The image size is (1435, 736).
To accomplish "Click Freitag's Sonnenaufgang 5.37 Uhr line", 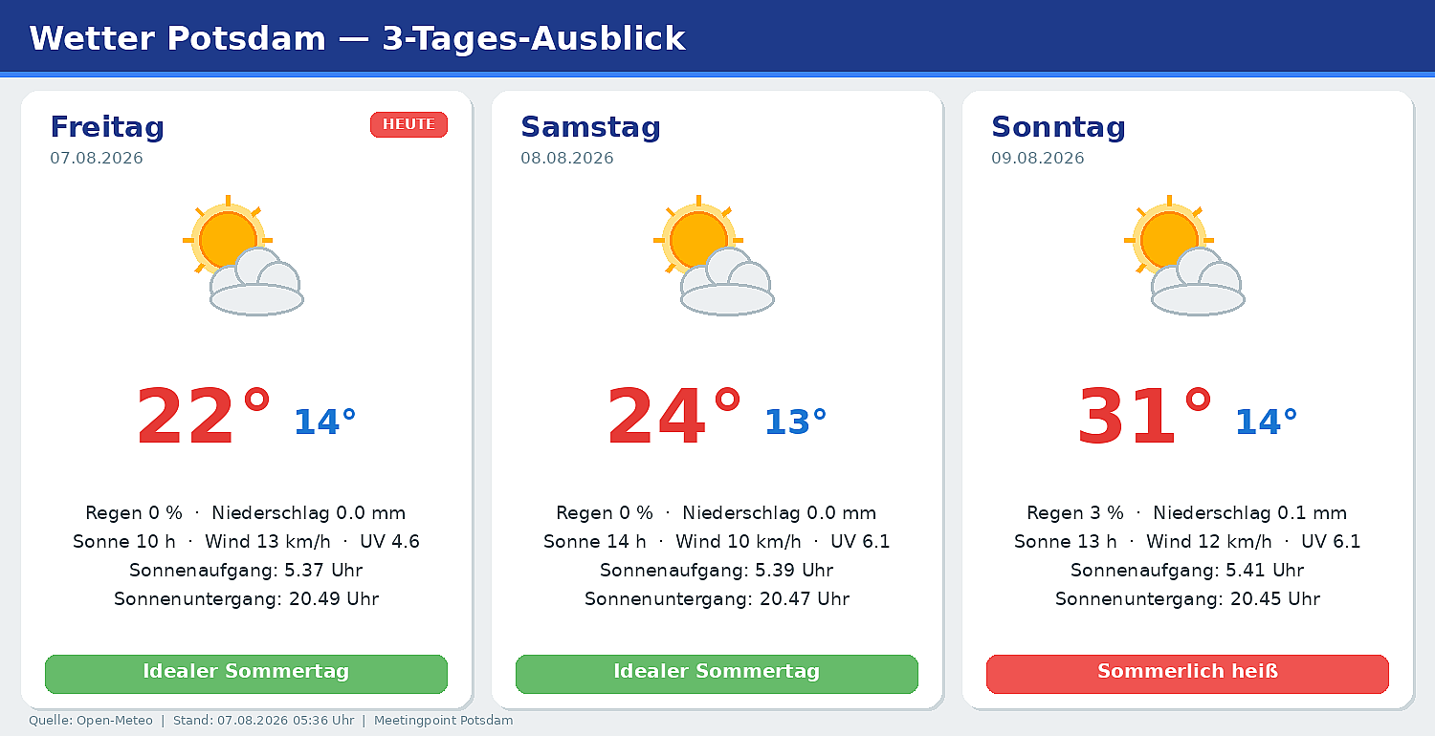I will tap(246, 571).
